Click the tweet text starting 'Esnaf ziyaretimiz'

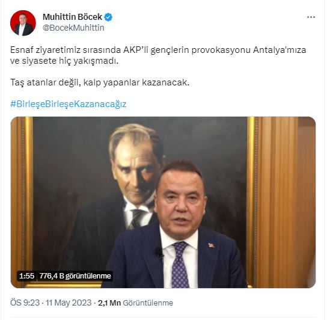pos(158,55)
